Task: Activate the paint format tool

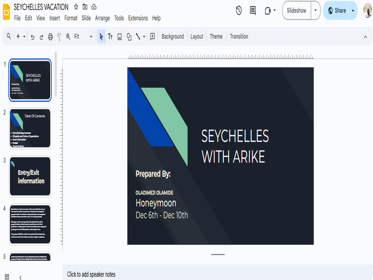Action: (59, 37)
